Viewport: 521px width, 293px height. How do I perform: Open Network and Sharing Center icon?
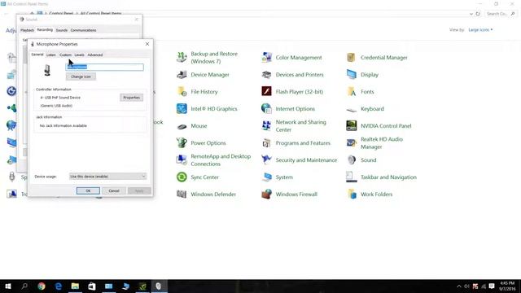(266, 126)
